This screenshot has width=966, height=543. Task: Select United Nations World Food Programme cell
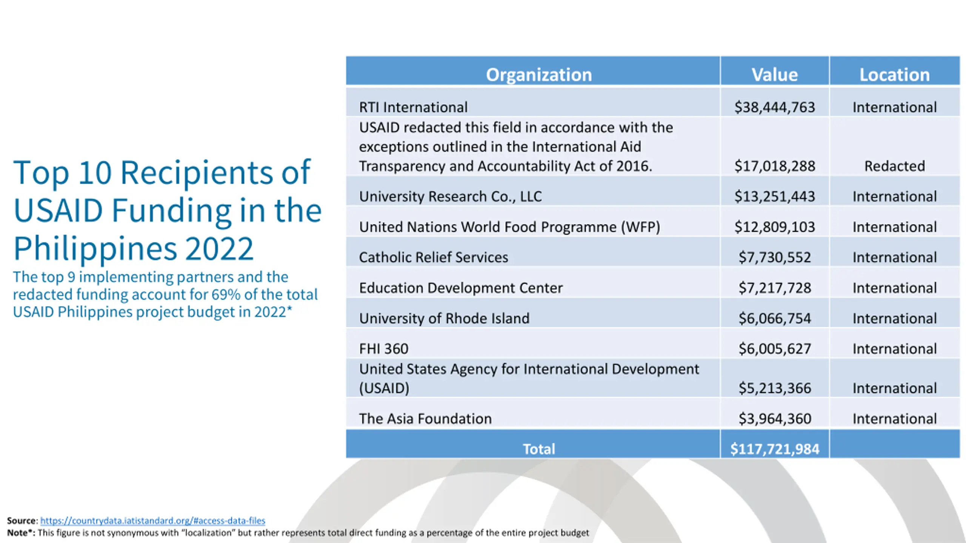click(x=509, y=227)
